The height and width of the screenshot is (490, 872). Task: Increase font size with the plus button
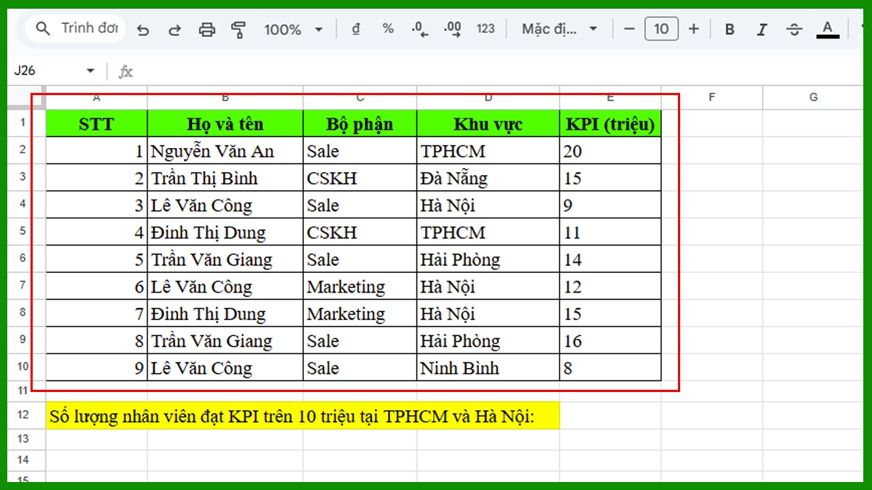point(693,29)
